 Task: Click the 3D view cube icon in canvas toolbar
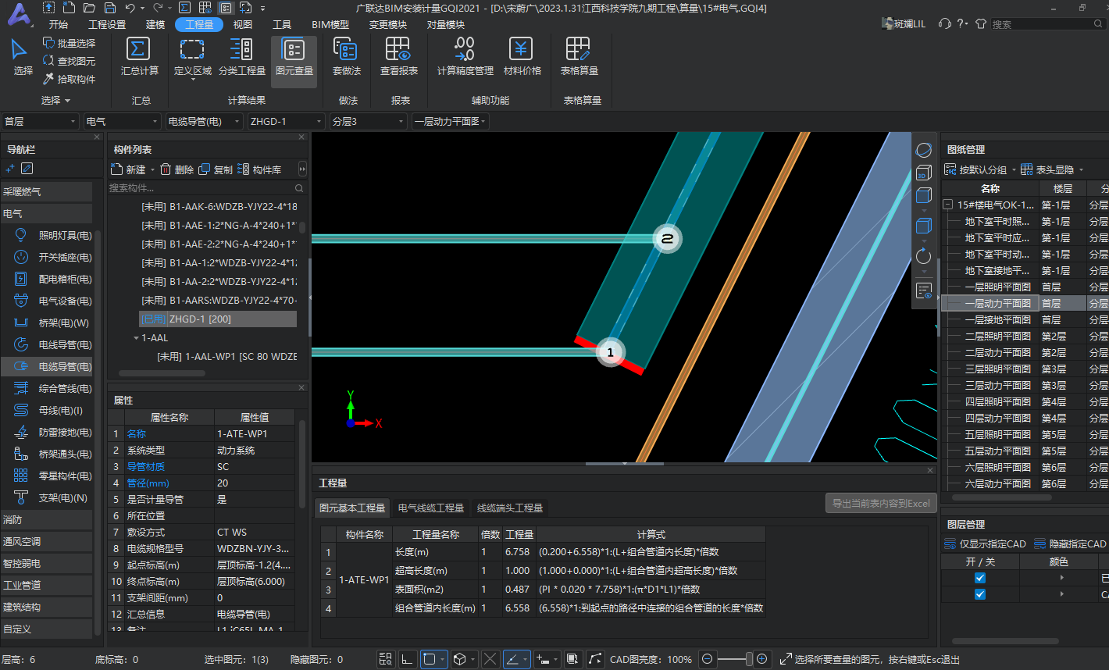click(x=923, y=173)
